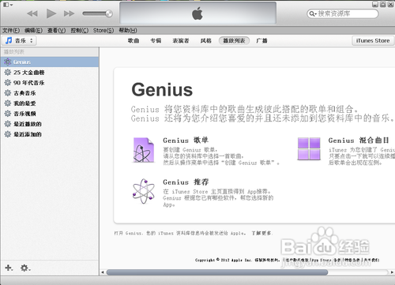Skip to the next track
The width and height of the screenshot is (395, 285).
pyautogui.click(x=69, y=13)
